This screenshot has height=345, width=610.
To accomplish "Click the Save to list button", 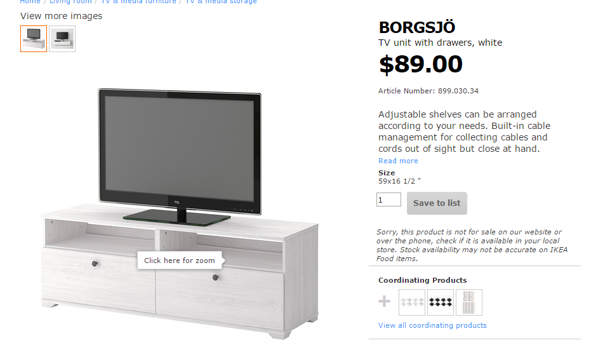I will point(437,203).
